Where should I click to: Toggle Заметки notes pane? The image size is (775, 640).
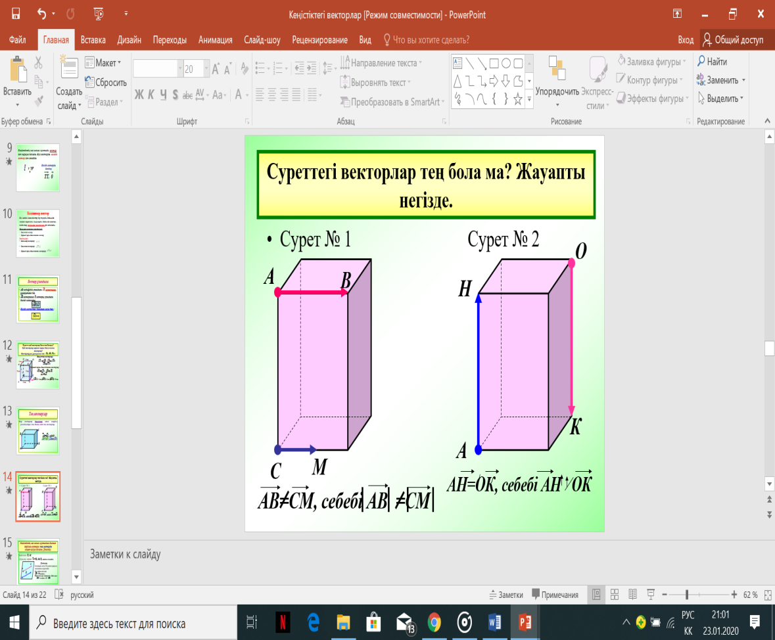point(506,595)
